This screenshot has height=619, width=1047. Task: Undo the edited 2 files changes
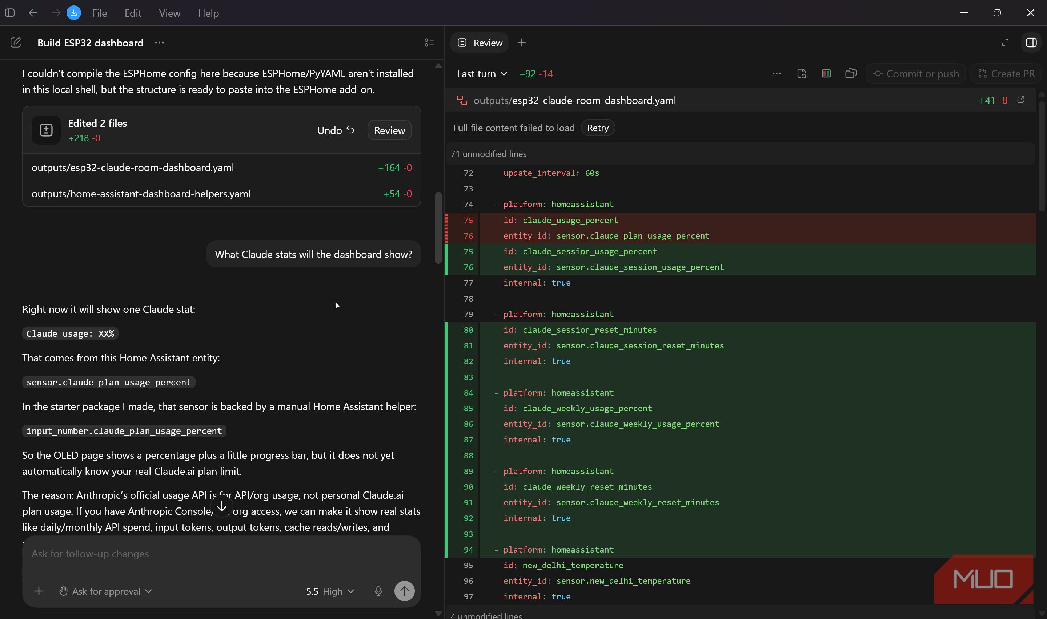click(x=336, y=130)
